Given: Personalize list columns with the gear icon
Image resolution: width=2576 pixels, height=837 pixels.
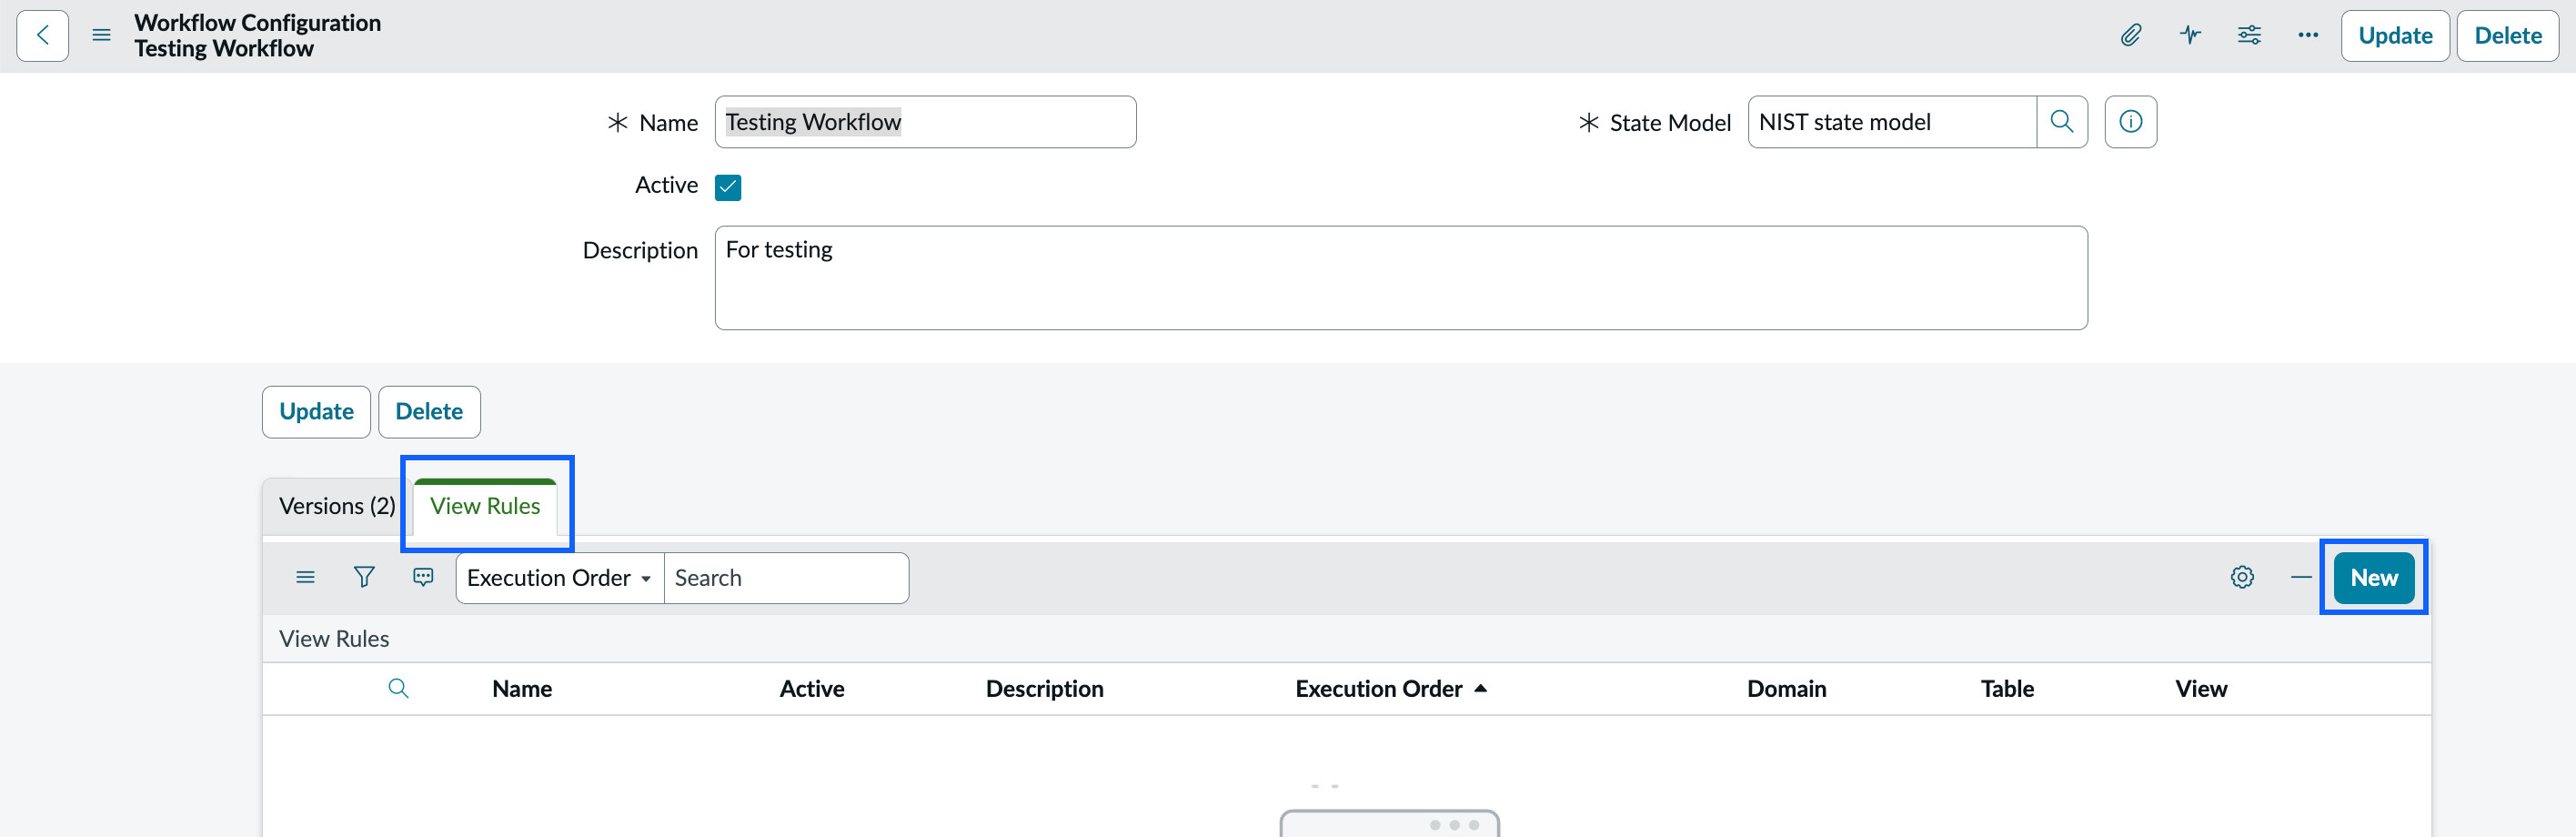Looking at the screenshot, I should (x=2242, y=578).
